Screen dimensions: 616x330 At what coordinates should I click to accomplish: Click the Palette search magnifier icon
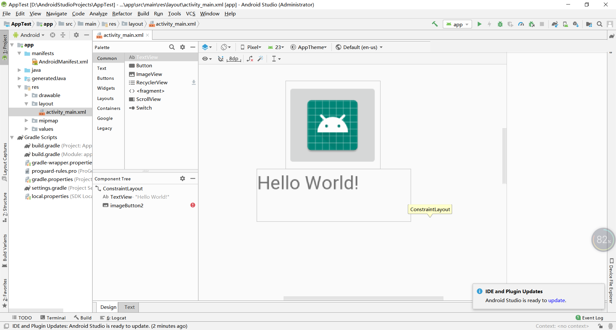tap(172, 47)
